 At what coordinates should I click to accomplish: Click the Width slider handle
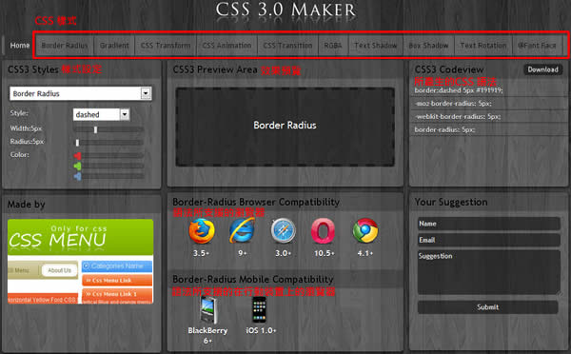[x=95, y=129]
